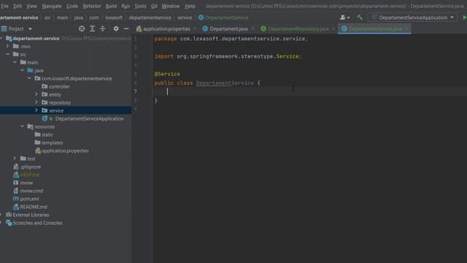Image resolution: width=467 pixels, height=263 pixels.
Task: Collapse the resources folder
Action: [x=22, y=126]
